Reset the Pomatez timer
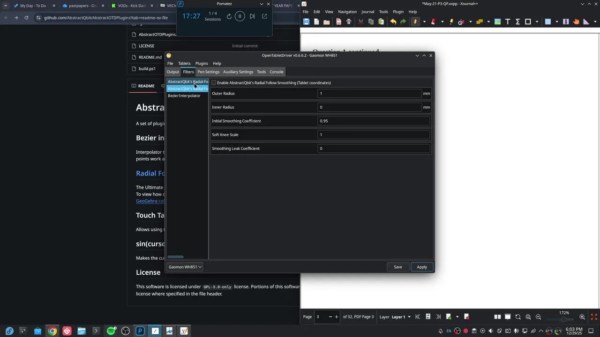Viewport: 600px width, 337px height. pos(229,16)
